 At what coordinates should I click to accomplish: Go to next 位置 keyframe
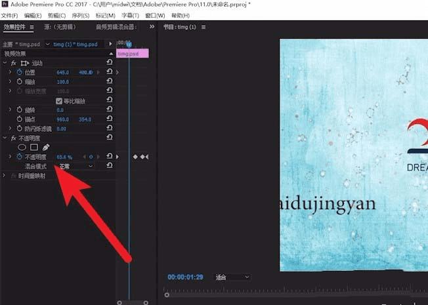pyautogui.click(x=98, y=72)
